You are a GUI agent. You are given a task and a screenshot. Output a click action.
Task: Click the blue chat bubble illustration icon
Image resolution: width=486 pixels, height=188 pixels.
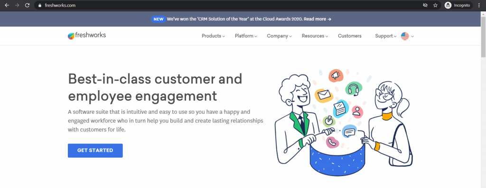point(349,132)
